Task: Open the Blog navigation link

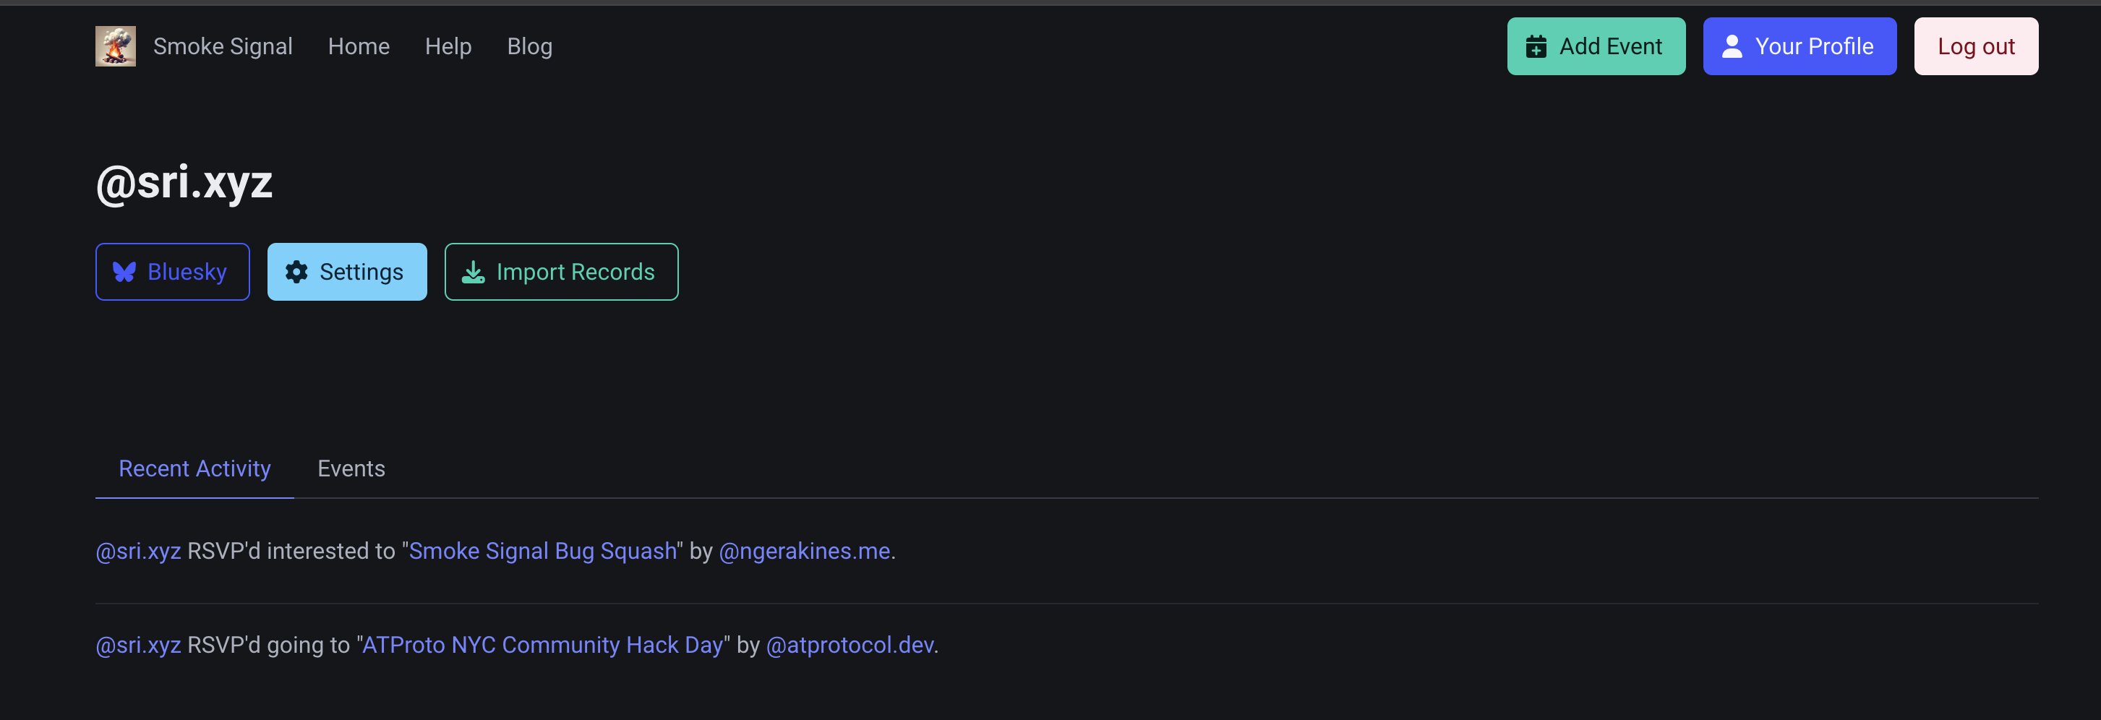Action: pyautogui.click(x=529, y=46)
